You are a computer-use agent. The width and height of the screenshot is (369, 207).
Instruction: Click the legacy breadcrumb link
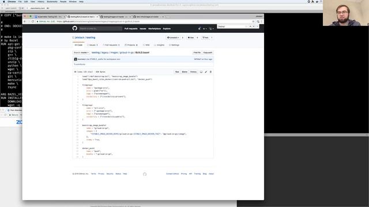[x=105, y=52]
